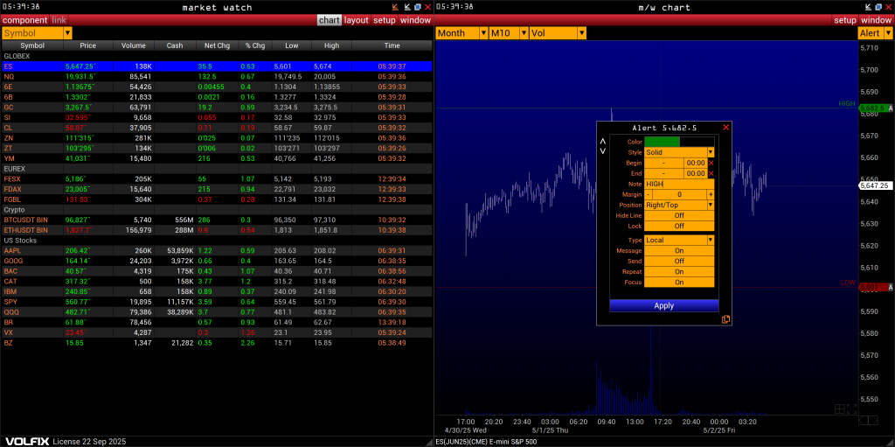Screen dimensions: 895x447
Task: Sort by % Chg column header
Action: pyautogui.click(x=255, y=45)
